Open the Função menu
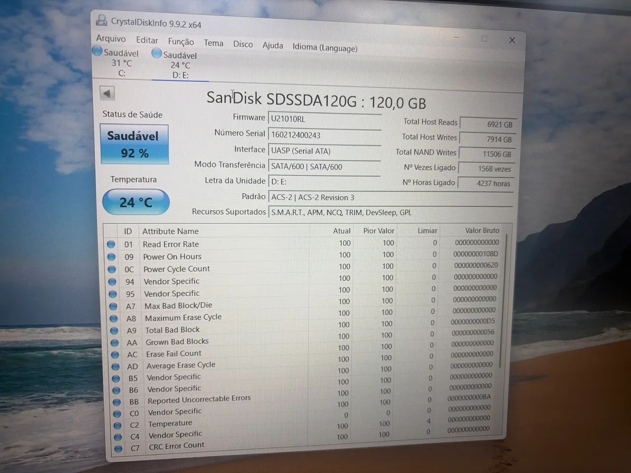The width and height of the screenshot is (631, 473). click(x=181, y=42)
